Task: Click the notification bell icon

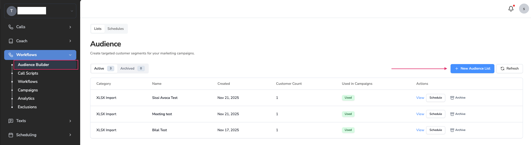Action: click(511, 9)
